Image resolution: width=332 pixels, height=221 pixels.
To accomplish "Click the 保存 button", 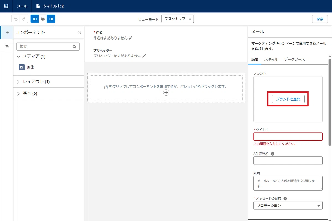I will (x=320, y=19).
